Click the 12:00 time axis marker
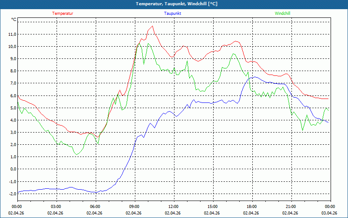This screenshot has height=218, width=348. [x=173, y=207]
